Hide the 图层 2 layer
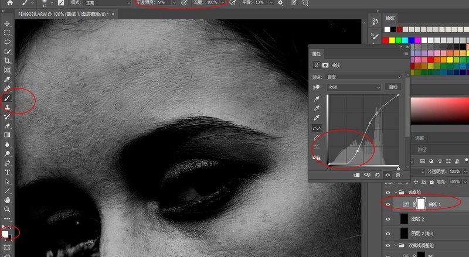Screen dimensions: 469x257 point(388,219)
